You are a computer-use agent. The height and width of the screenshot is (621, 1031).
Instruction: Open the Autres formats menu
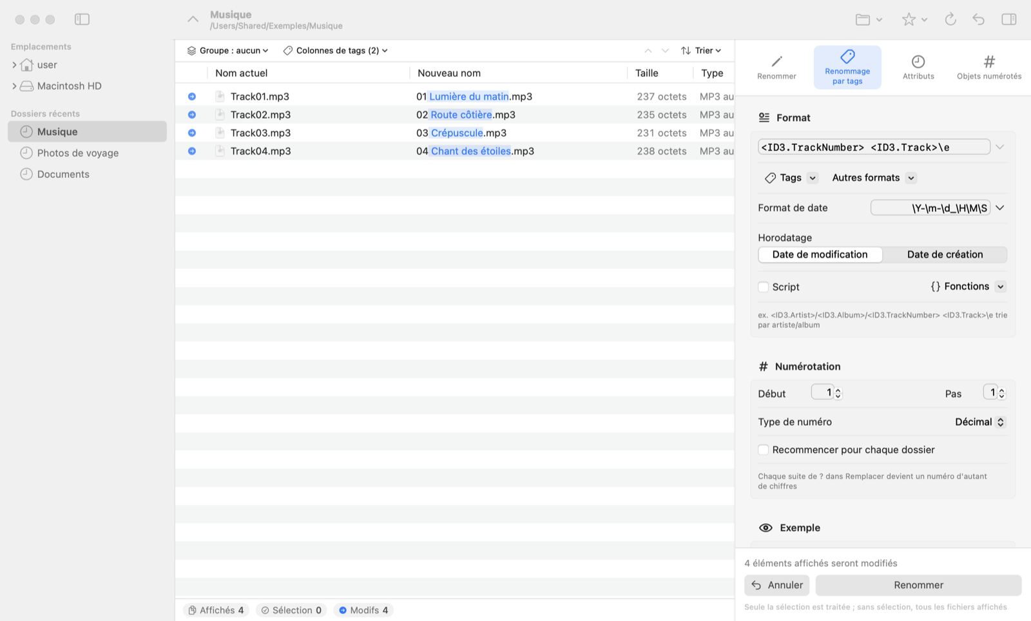click(x=874, y=178)
